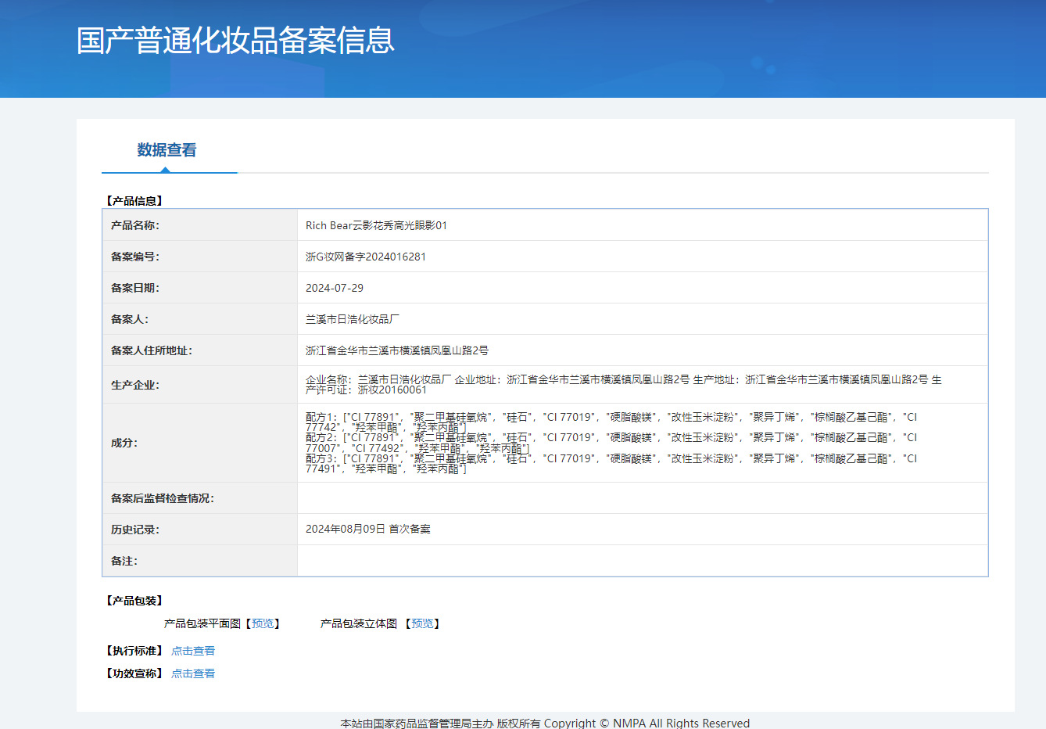Click the 【产品包装】 section heading
This screenshot has width=1046, height=729.
134,601
